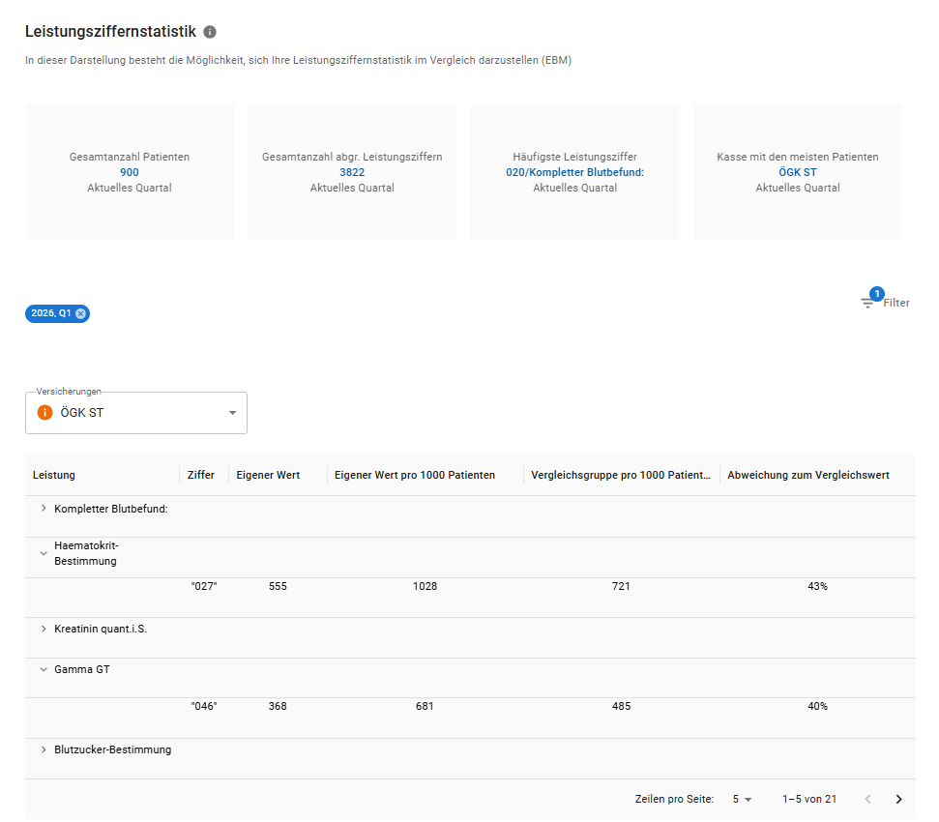Screen dimensions: 939x822
Task: Click Abweichung zum Vergleichswert header
Action: (x=807, y=475)
